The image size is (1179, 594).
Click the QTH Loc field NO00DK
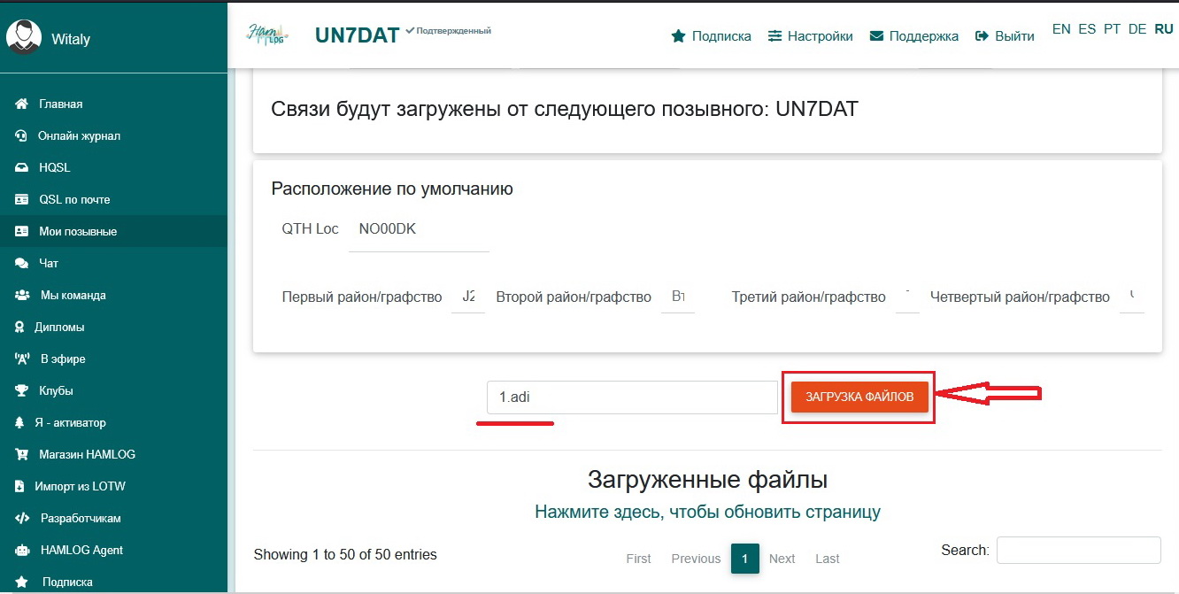point(419,229)
